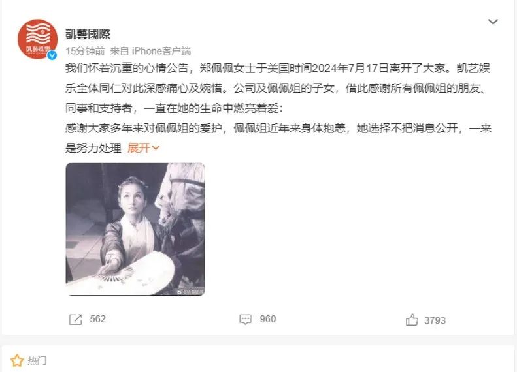The image size is (517, 372).
Task: Click the blue verified badge on avatar
Action: point(52,55)
